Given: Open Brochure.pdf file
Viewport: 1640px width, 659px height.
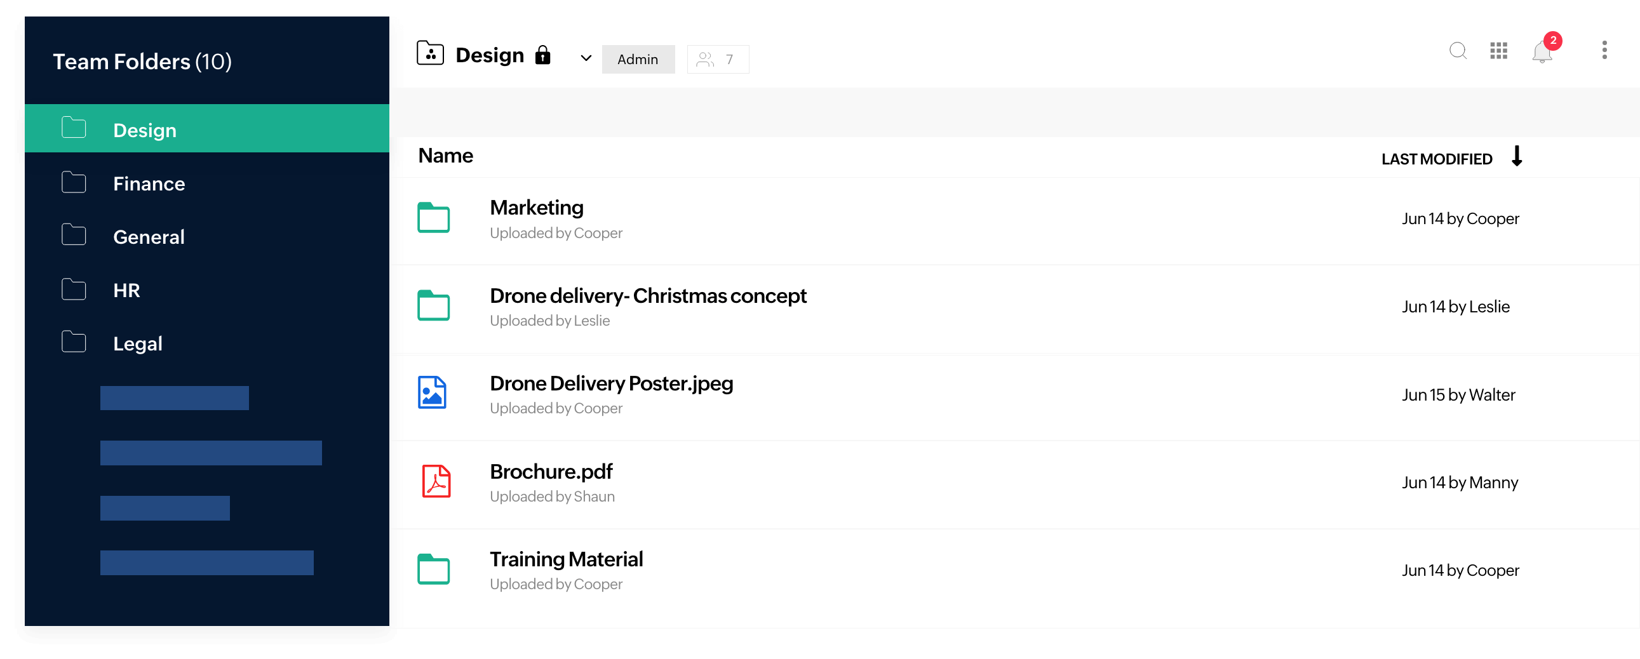Looking at the screenshot, I should (x=551, y=472).
